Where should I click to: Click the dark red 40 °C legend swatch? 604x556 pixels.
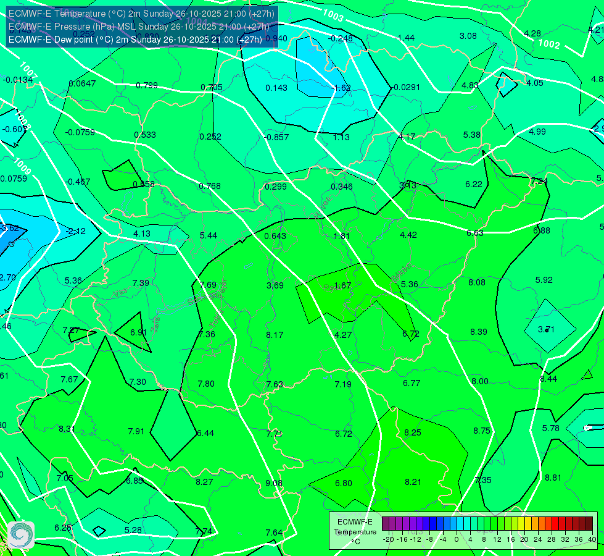click(x=589, y=524)
